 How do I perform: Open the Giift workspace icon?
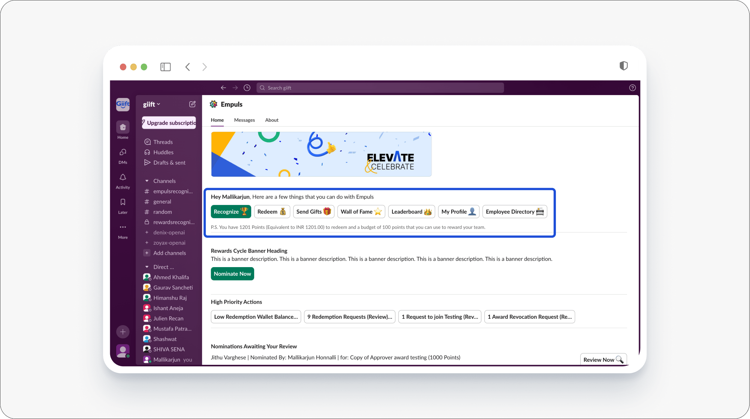pyautogui.click(x=123, y=104)
